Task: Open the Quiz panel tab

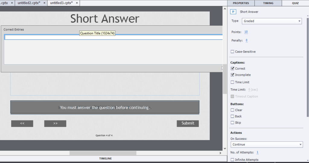Action: tap(295, 3)
